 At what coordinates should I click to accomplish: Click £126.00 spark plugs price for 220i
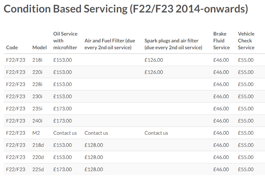pyautogui.click(x=154, y=72)
